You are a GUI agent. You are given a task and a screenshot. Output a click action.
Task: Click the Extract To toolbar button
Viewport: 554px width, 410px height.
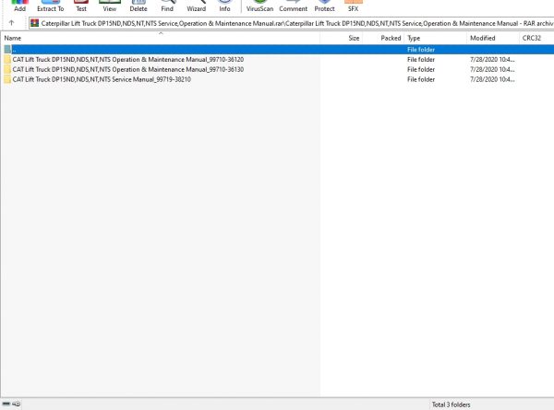pyautogui.click(x=50, y=6)
